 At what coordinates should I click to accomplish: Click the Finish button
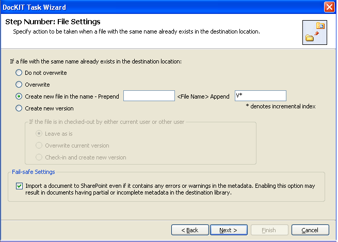tap(269, 230)
